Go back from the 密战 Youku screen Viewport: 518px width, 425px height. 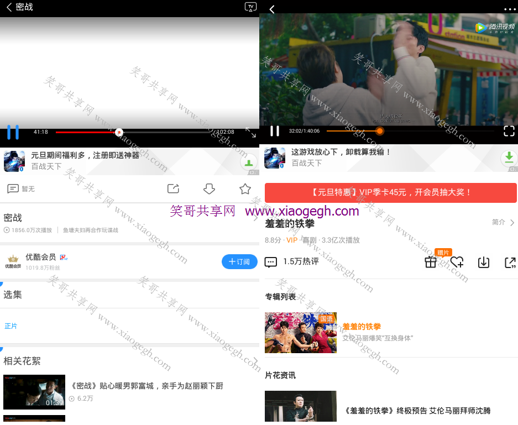(x=9, y=7)
